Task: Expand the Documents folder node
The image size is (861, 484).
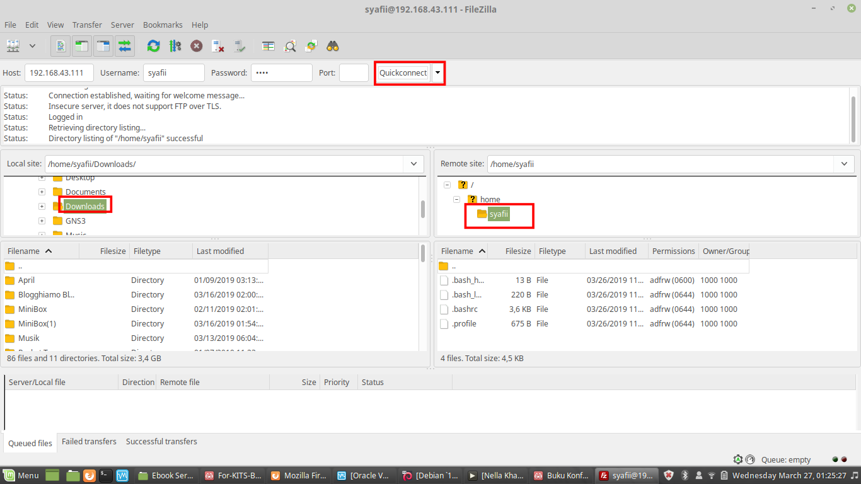Action: coord(42,192)
